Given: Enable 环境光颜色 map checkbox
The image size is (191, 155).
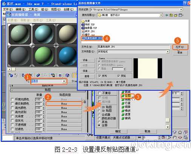Looking at the screenshot, I should click(x=12, y=99).
